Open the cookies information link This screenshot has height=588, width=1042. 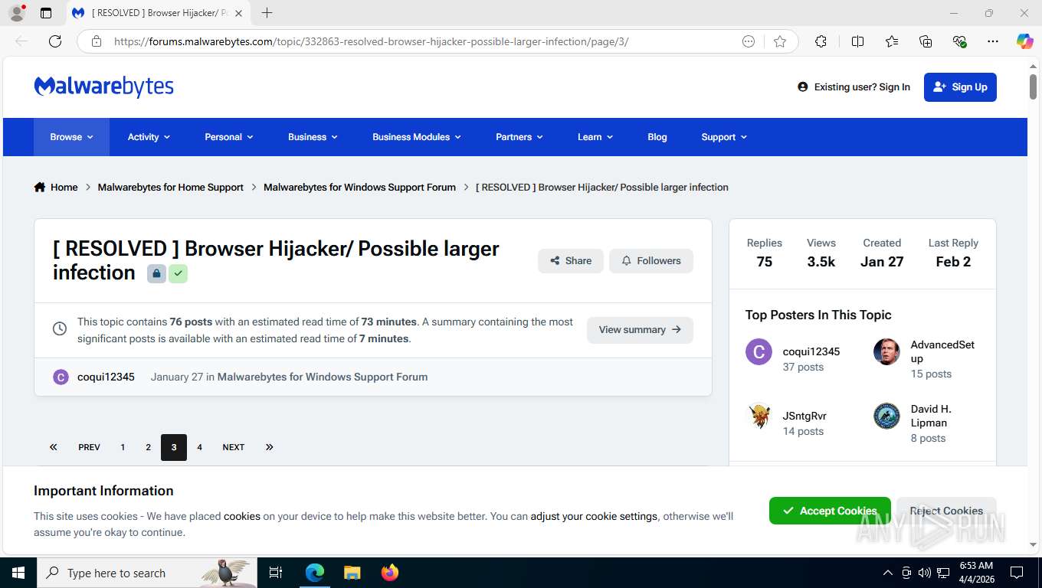pos(242,516)
